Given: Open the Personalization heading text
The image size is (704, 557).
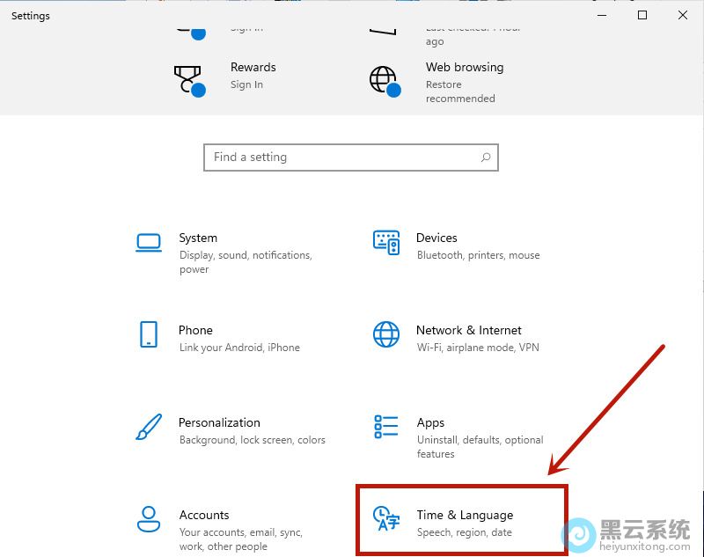Looking at the screenshot, I should pyautogui.click(x=219, y=422).
